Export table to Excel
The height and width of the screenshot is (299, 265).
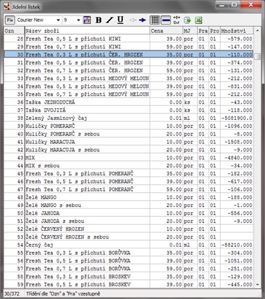pos(199,20)
